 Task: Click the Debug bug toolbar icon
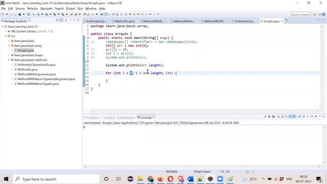38,14
